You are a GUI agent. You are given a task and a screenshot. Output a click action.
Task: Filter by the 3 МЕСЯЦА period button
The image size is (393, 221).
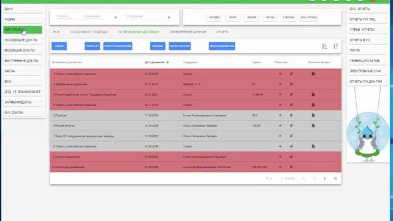289,18
